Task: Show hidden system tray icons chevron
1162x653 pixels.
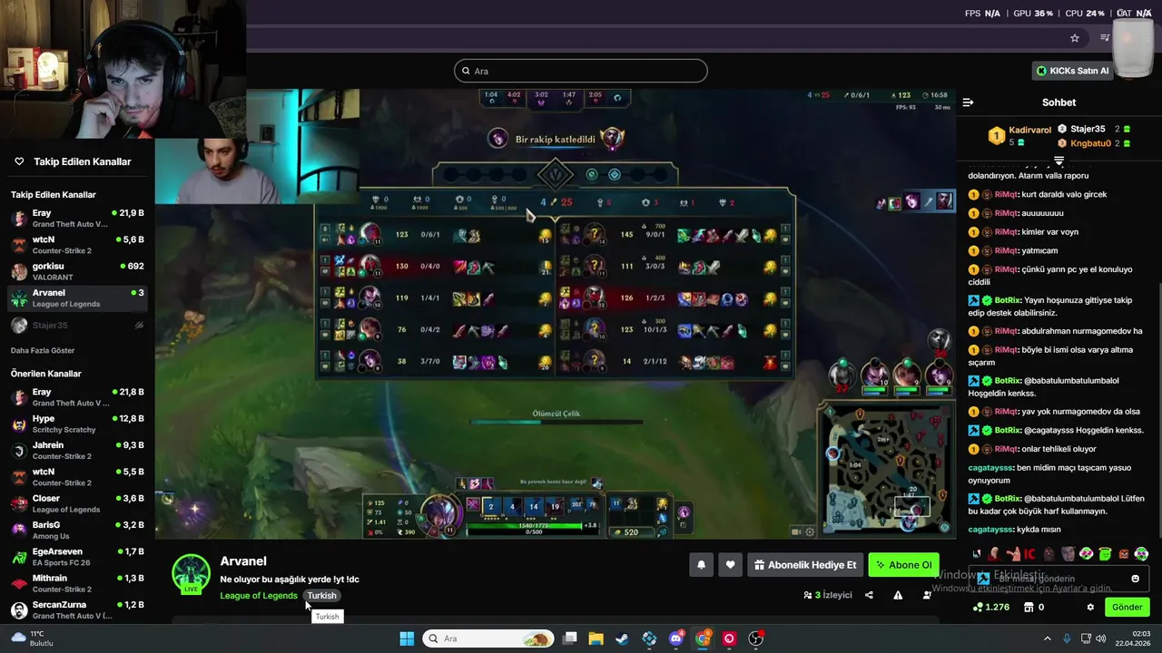Action: [x=1047, y=638]
